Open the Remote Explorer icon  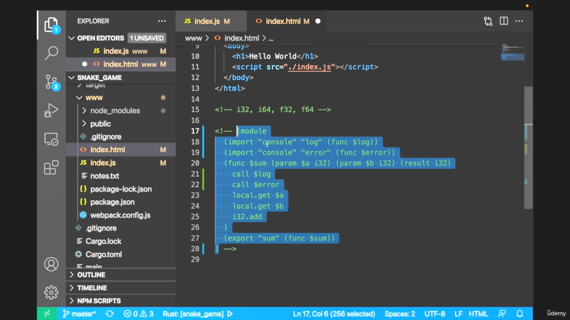coord(51,140)
